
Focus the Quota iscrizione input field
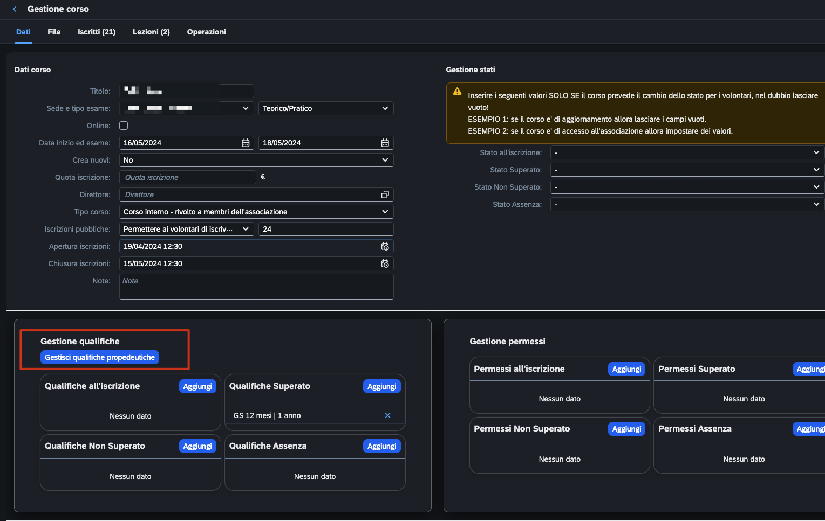click(187, 177)
